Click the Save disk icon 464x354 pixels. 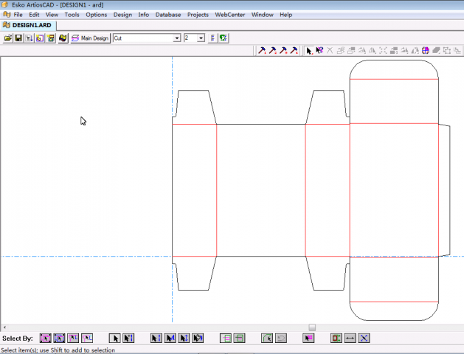click(x=18, y=38)
